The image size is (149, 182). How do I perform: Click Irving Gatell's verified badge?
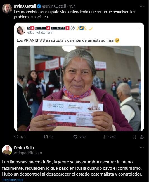[39, 6]
